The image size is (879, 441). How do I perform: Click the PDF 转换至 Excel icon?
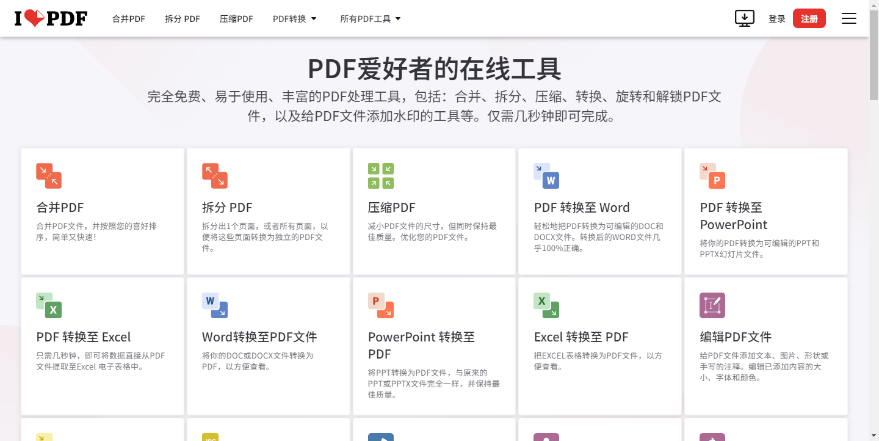[x=49, y=305]
